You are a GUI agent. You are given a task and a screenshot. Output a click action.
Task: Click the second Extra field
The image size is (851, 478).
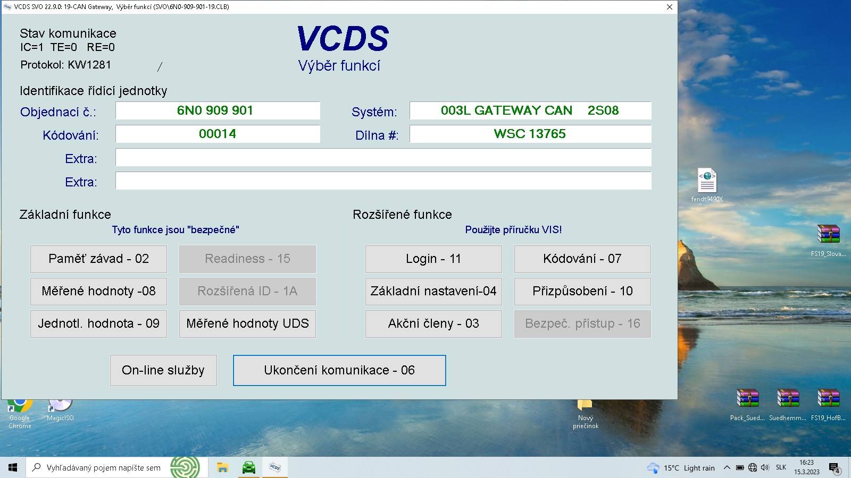[x=383, y=181]
